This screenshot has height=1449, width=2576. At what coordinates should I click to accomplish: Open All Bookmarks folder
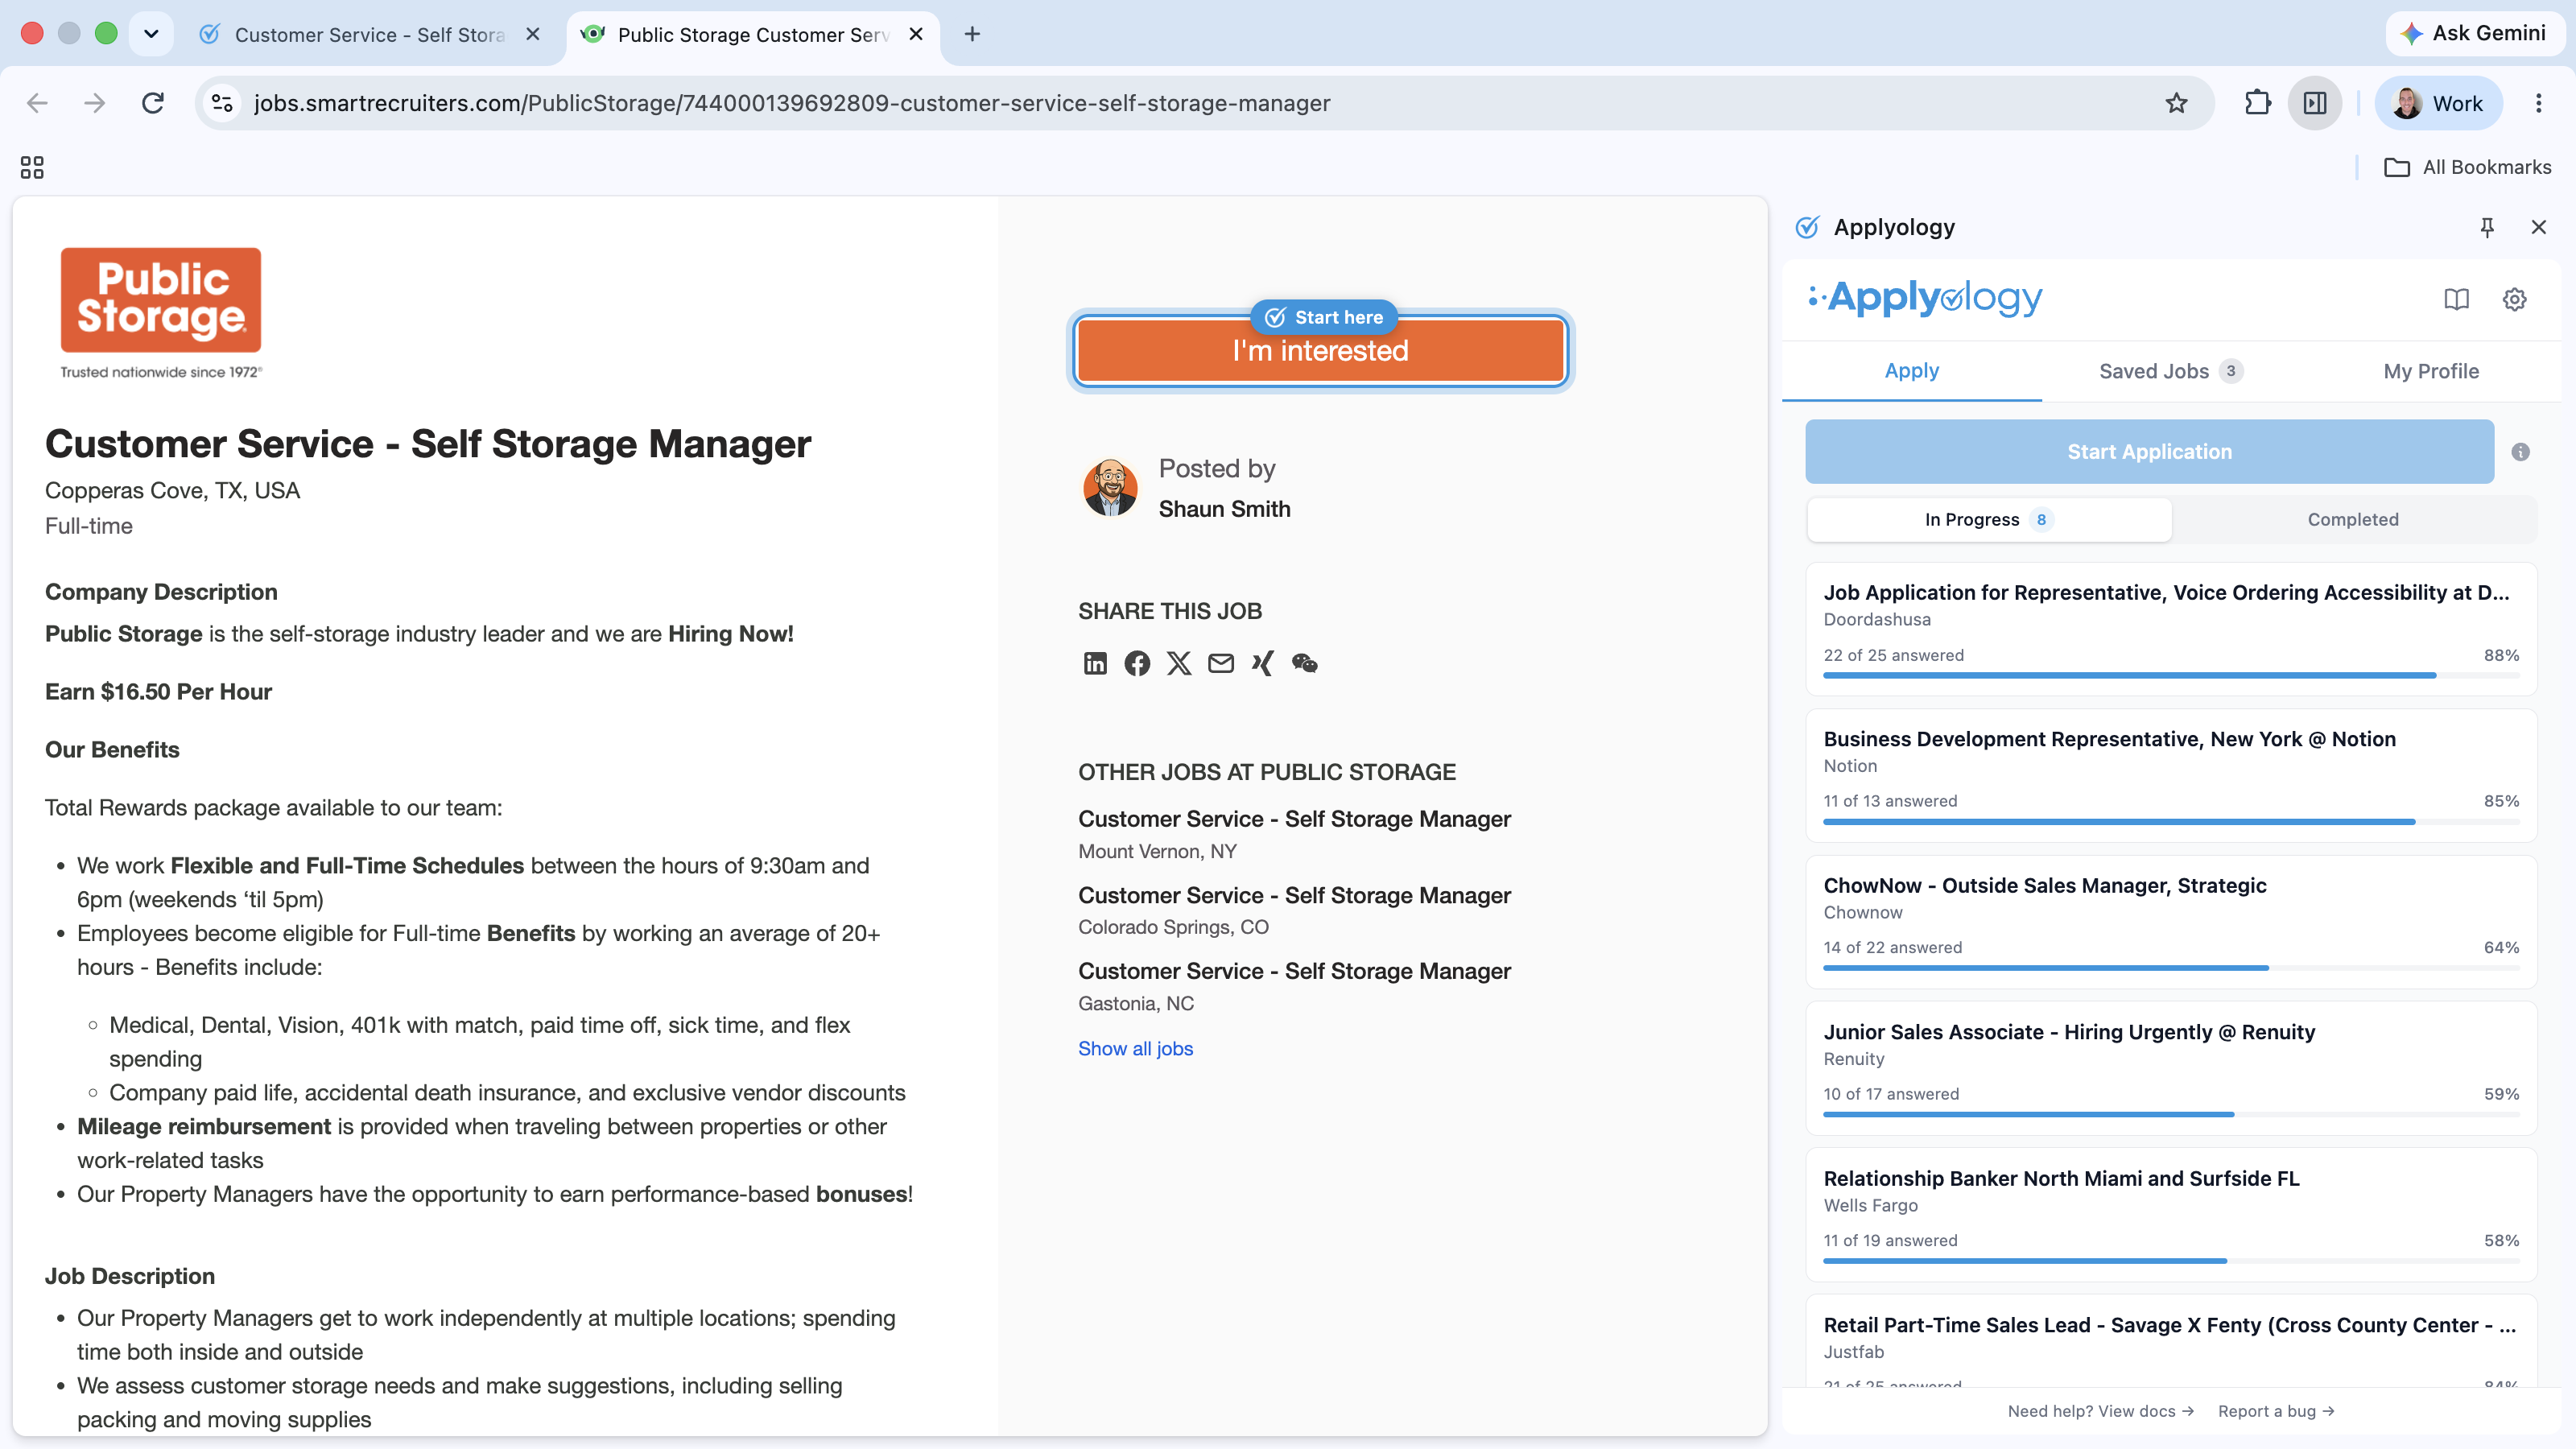pyautogui.click(x=2467, y=167)
